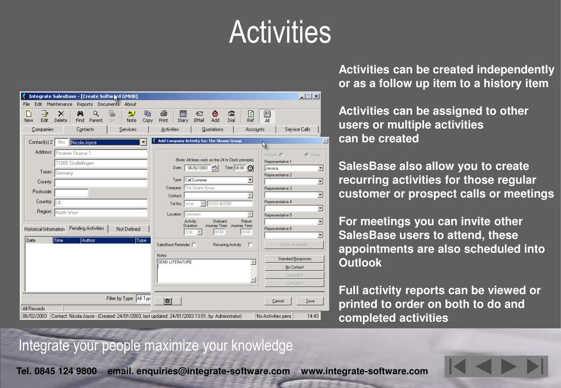Viewport: 561px width, 388px height.
Task: Click the Check Availability button
Action: point(294,245)
